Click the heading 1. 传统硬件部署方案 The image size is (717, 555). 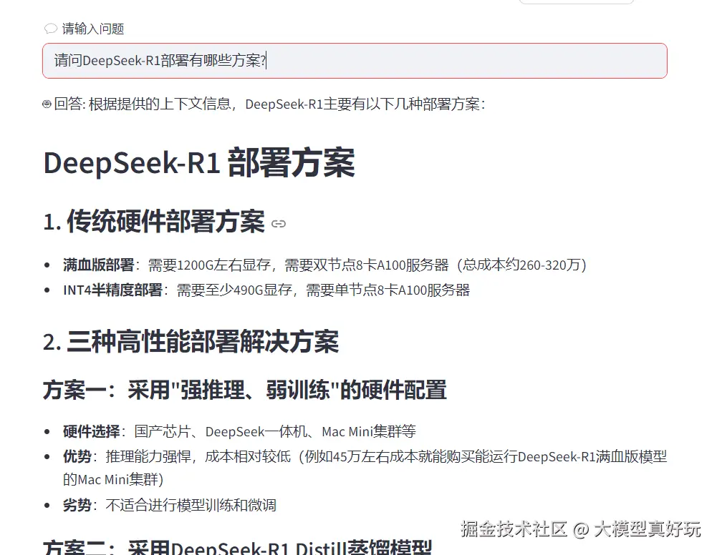tap(154, 222)
